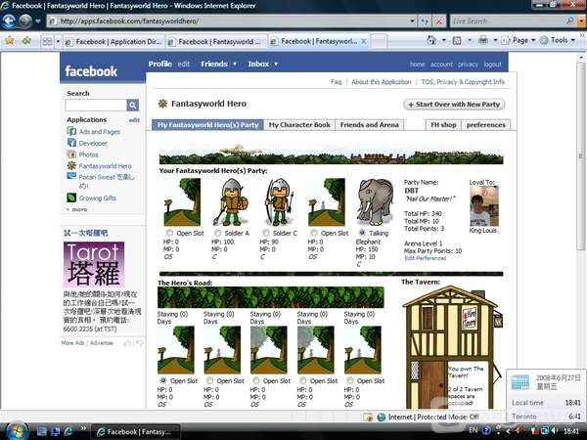Click the Facebook search input field
This screenshot has height=440, width=587.
click(96, 106)
